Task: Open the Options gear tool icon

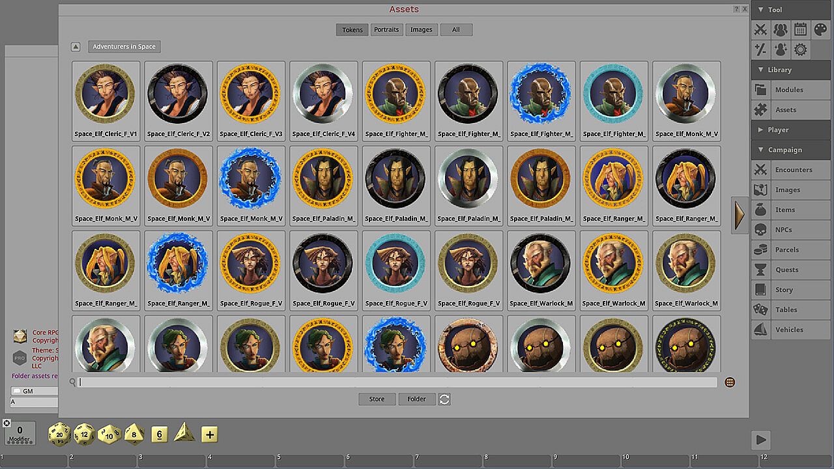Action: 801,50
